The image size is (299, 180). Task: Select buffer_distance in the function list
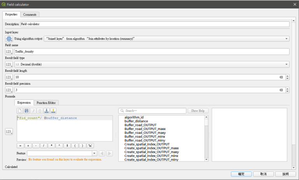point(136,121)
